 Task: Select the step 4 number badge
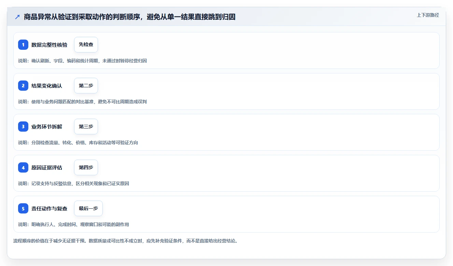point(23,167)
